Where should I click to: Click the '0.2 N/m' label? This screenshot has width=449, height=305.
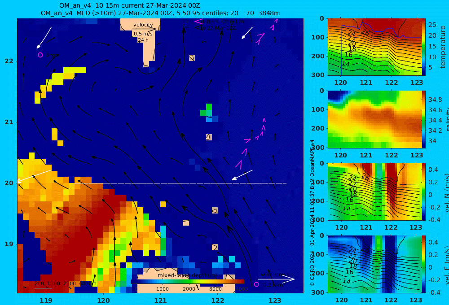(273, 285)
